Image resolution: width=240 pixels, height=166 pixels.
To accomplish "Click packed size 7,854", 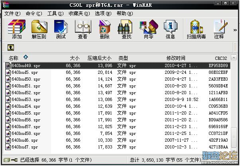I will [x=106, y=133].
